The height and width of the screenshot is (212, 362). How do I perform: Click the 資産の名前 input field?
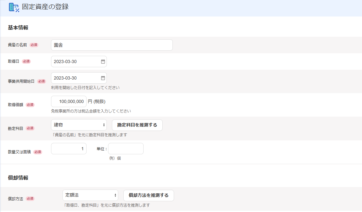point(112,45)
